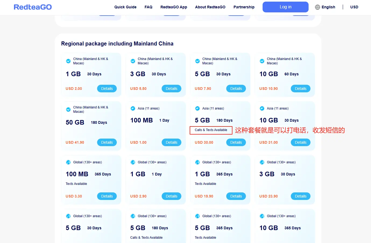The width and height of the screenshot is (371, 243).
Task: Click the Asia 10 GB plan icon
Action: tap(262, 108)
